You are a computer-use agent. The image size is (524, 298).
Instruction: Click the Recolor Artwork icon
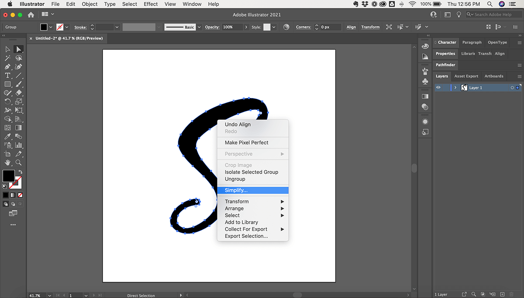[286, 27]
